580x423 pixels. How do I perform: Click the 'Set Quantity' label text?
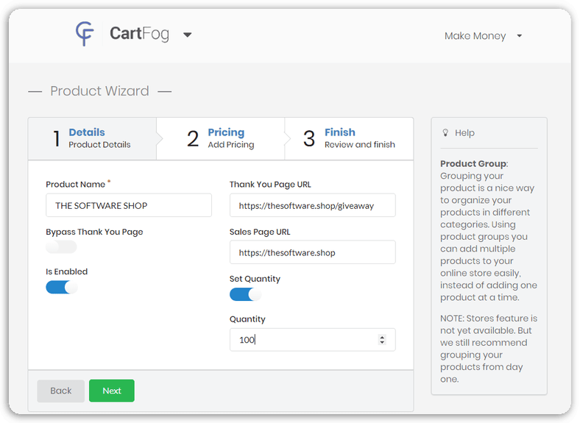coord(255,279)
